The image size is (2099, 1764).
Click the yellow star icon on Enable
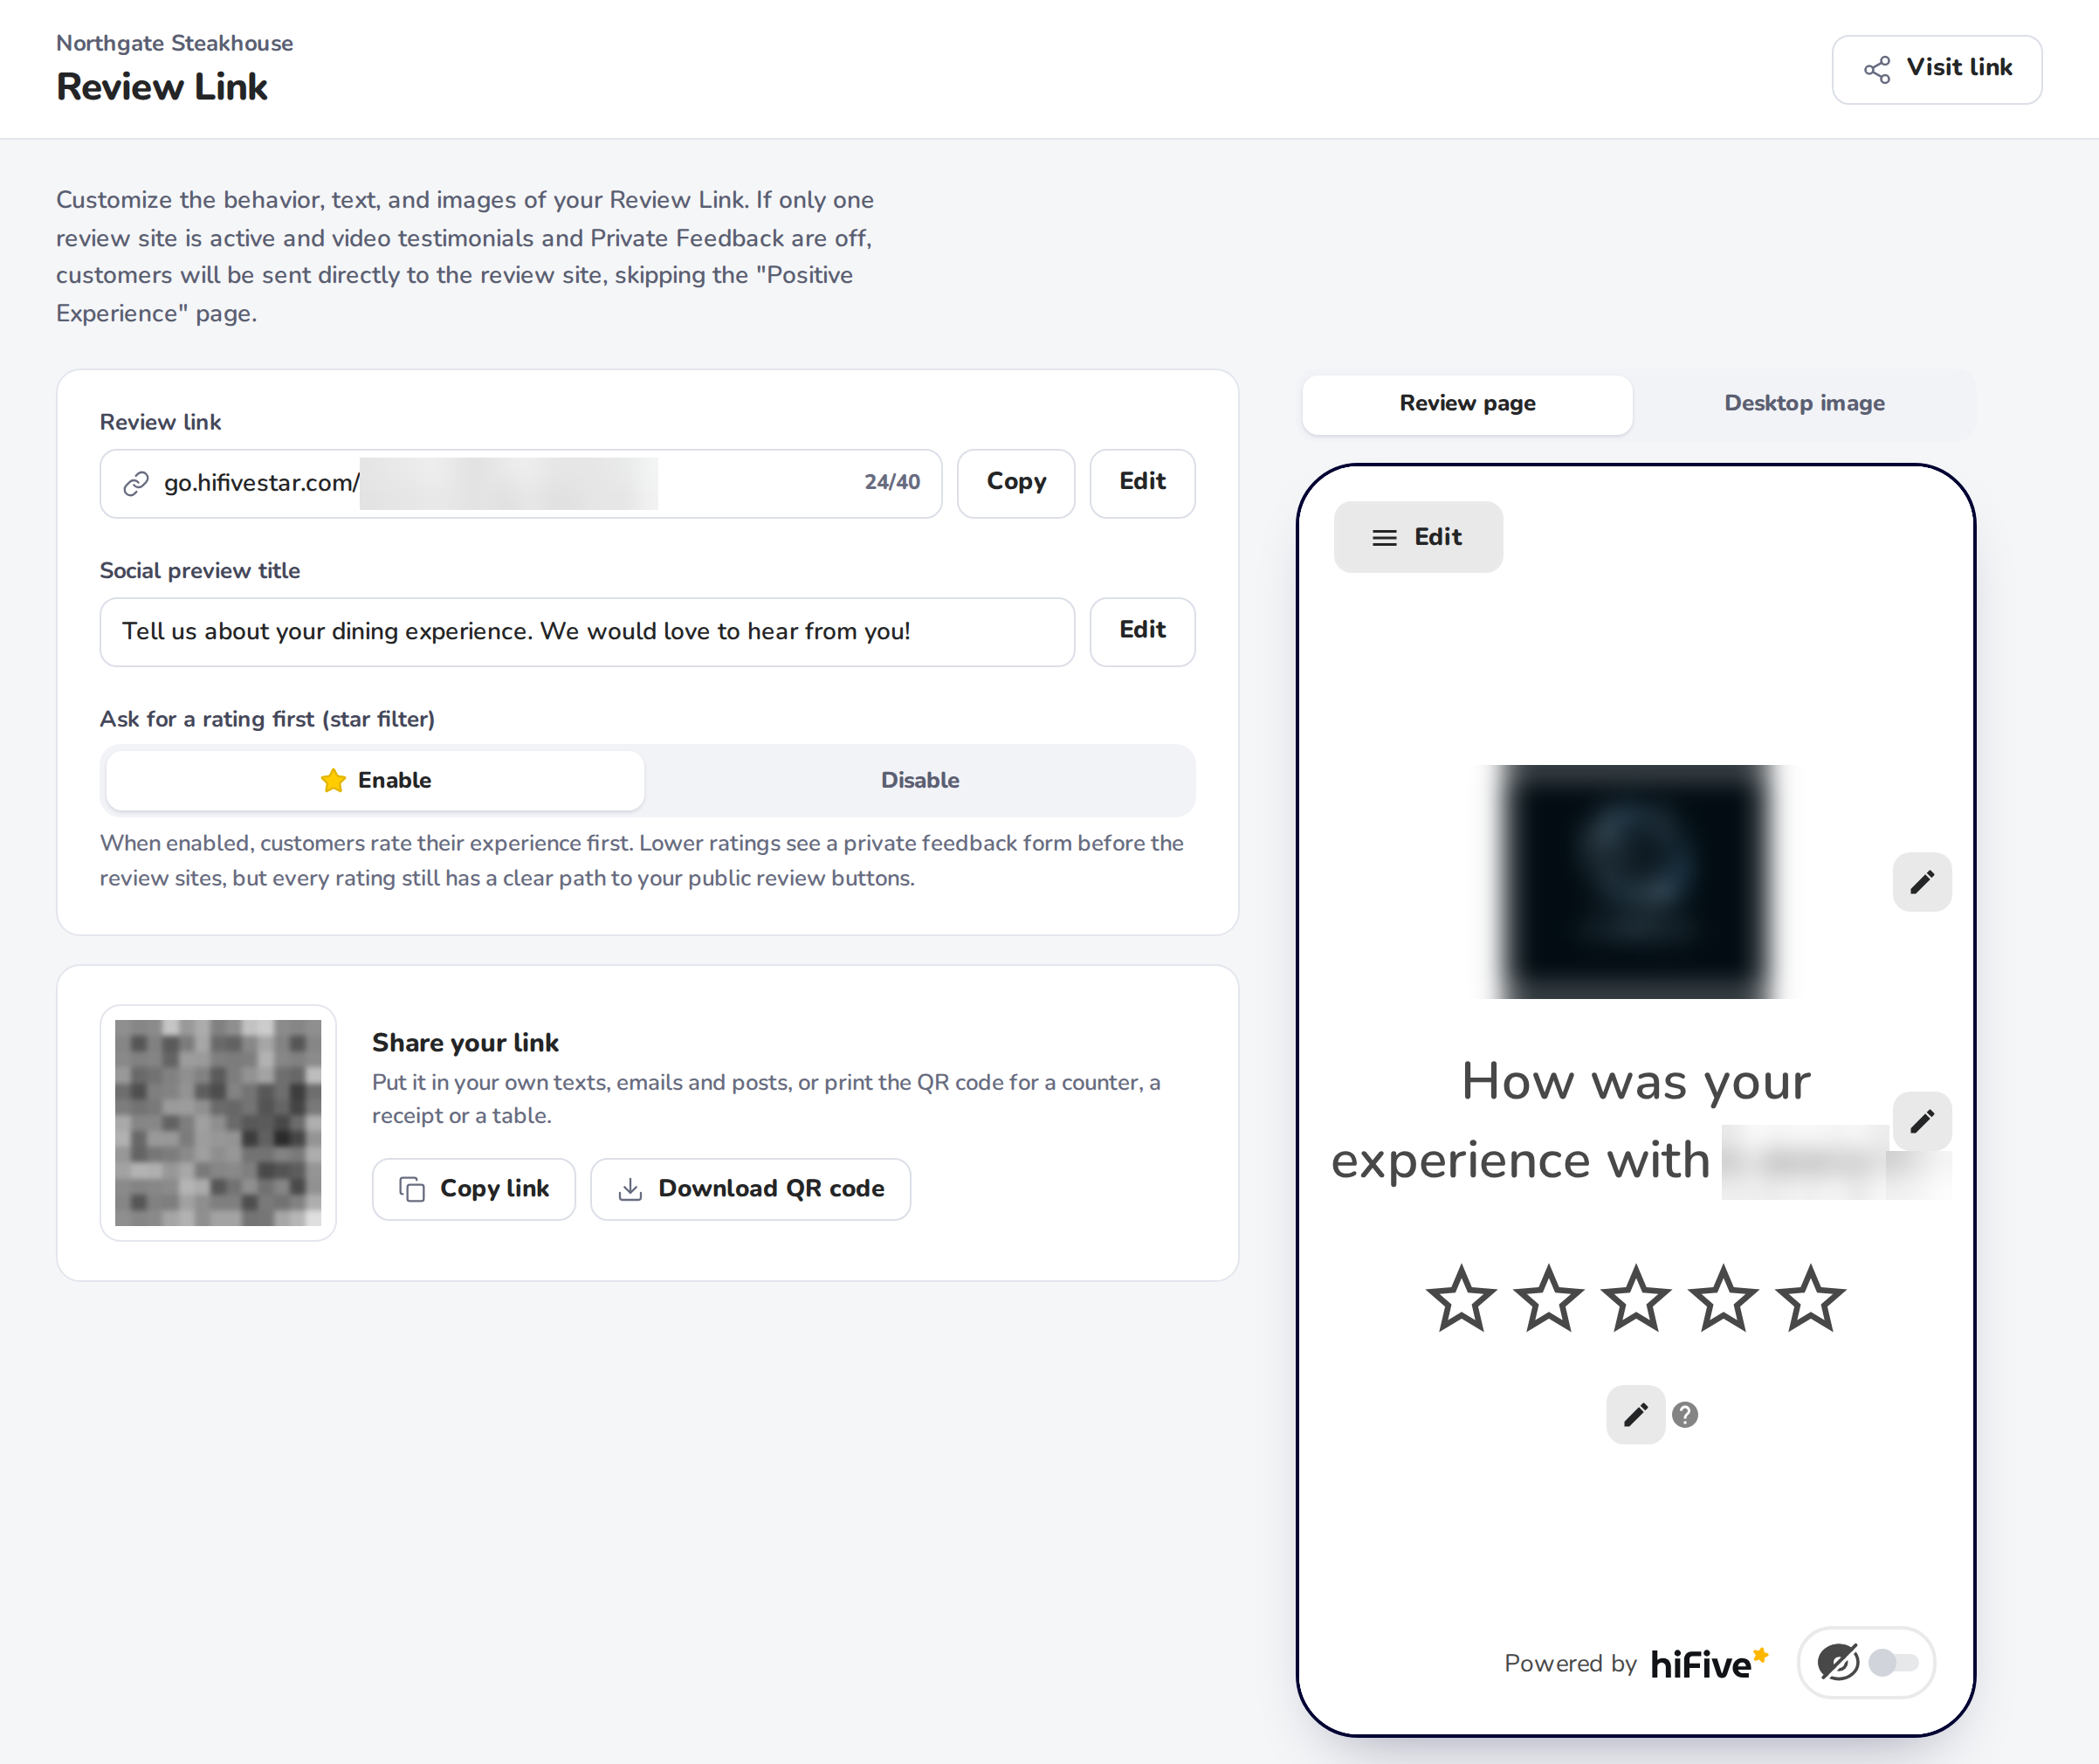pyautogui.click(x=333, y=780)
